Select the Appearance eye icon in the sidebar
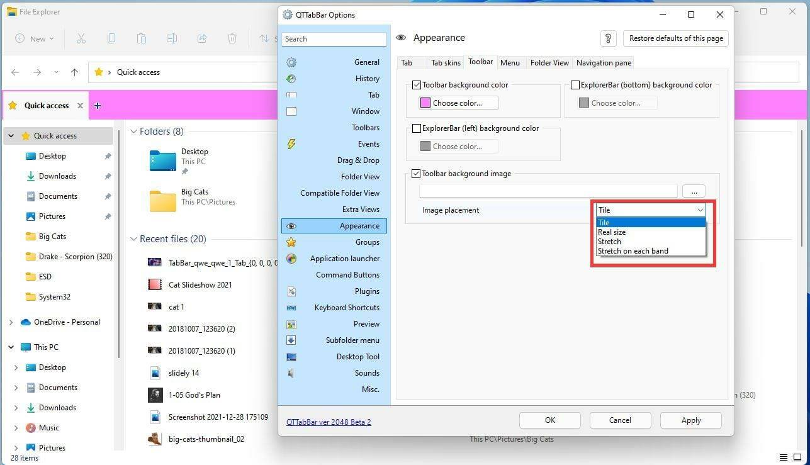This screenshot has width=810, height=465. click(x=291, y=225)
